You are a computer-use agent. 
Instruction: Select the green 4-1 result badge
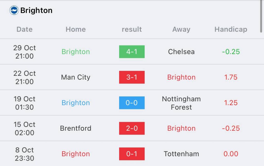click(132, 52)
